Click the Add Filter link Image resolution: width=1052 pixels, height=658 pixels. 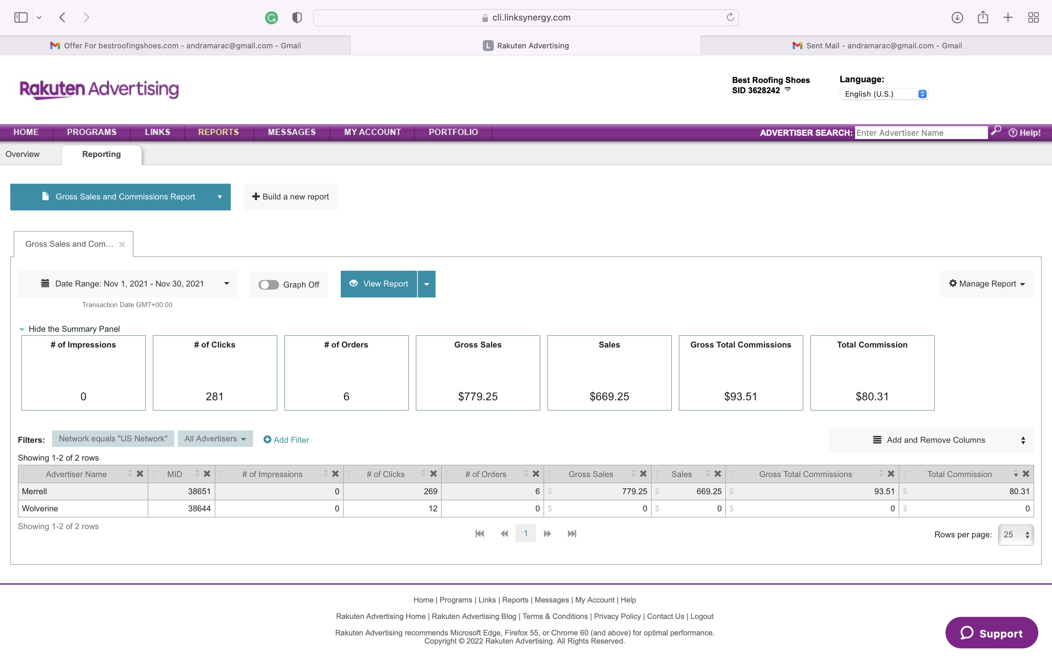(286, 440)
